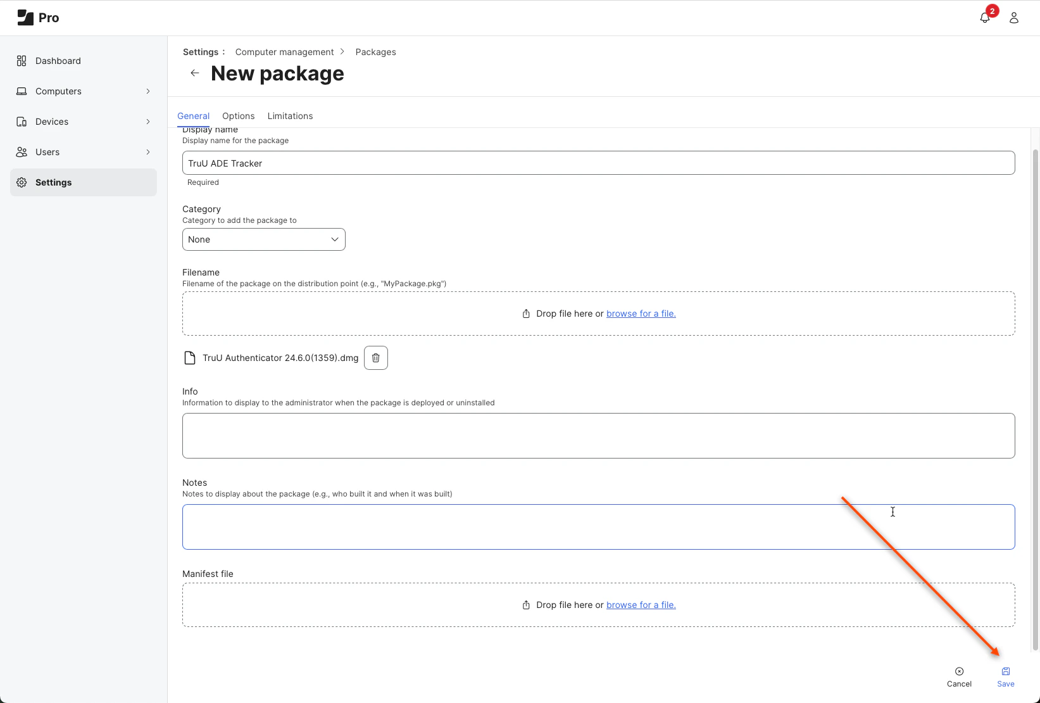
Task: Open Settings in the sidebar
Action: click(x=84, y=182)
